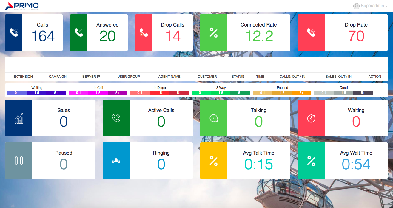Sort by the AGENT NAME column header
This screenshot has width=393, height=208.
[x=169, y=77]
